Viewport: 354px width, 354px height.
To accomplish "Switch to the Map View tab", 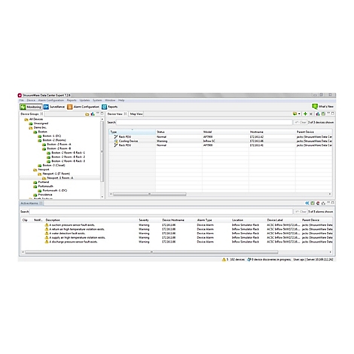I will click(136, 114).
